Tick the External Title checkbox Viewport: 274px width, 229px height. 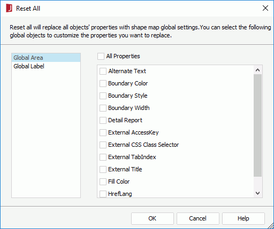pos(103,169)
